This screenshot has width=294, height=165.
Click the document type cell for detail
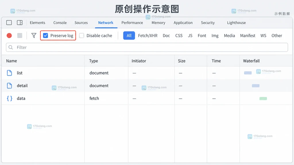coord(99,85)
